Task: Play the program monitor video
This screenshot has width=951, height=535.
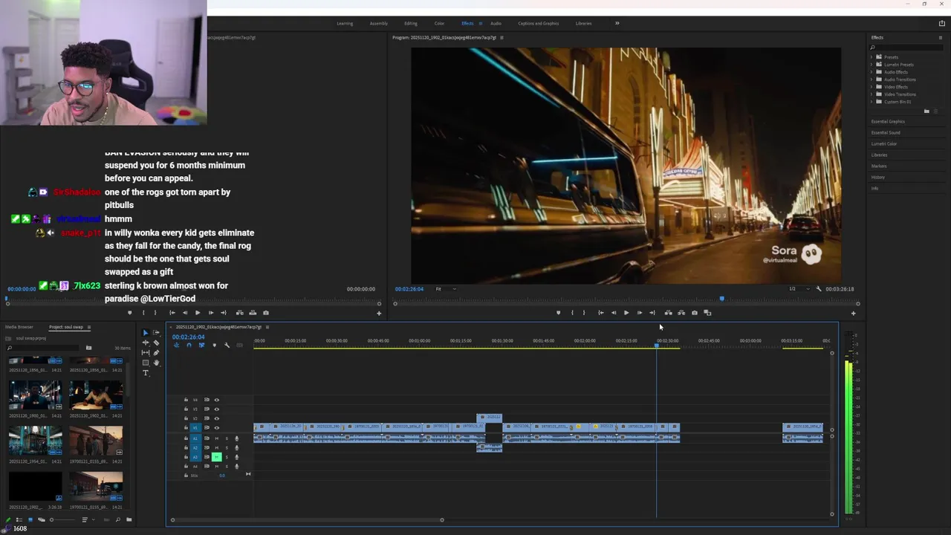Action: tap(626, 313)
